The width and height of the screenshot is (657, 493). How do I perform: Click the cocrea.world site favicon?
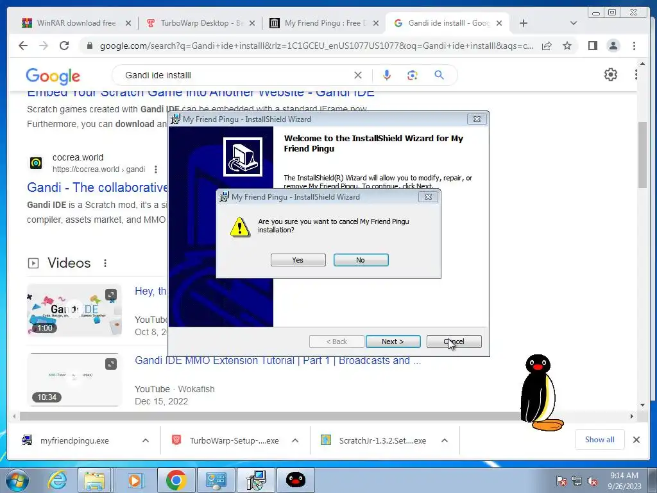click(x=36, y=162)
